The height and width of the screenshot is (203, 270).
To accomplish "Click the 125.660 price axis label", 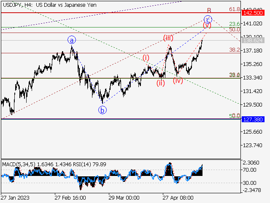I will (252, 132).
